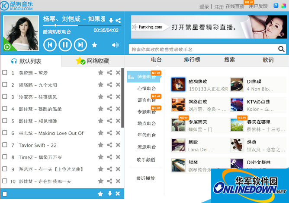
Task: Share song 8 TimeZ
Action: tap(109, 157)
